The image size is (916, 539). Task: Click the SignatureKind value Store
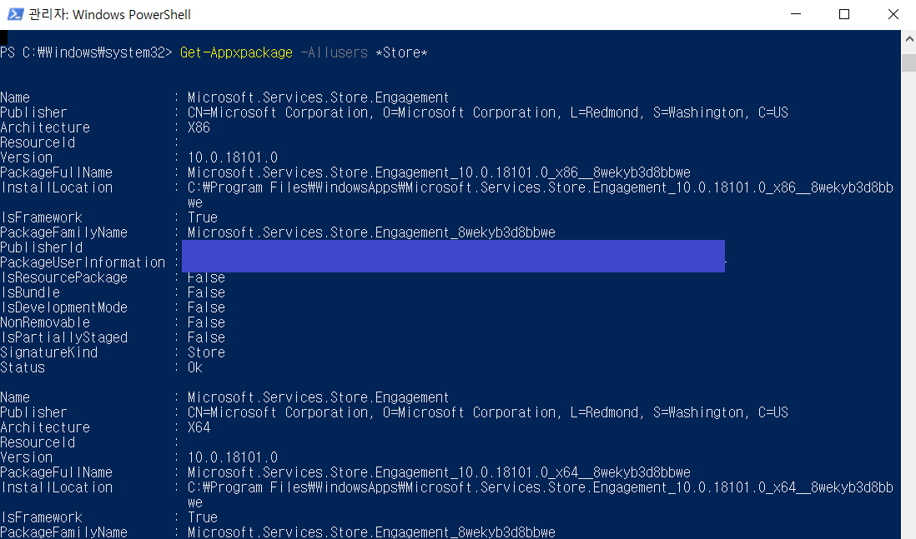[206, 352]
